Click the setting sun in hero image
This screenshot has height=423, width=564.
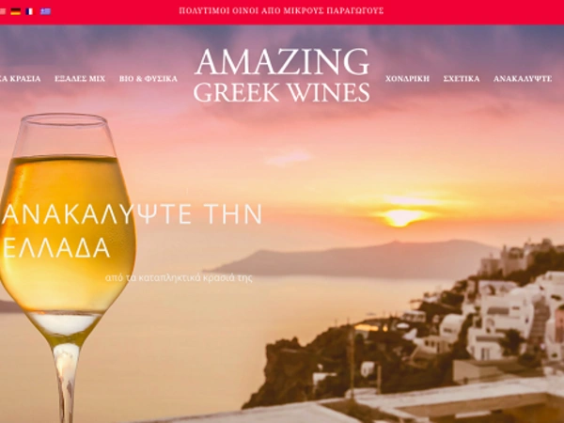(403, 216)
